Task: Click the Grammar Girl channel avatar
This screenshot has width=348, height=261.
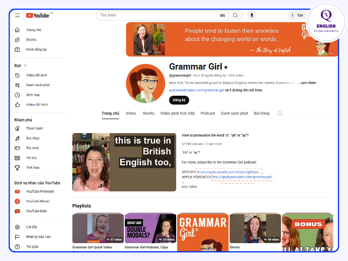Action: pyautogui.click(x=146, y=84)
